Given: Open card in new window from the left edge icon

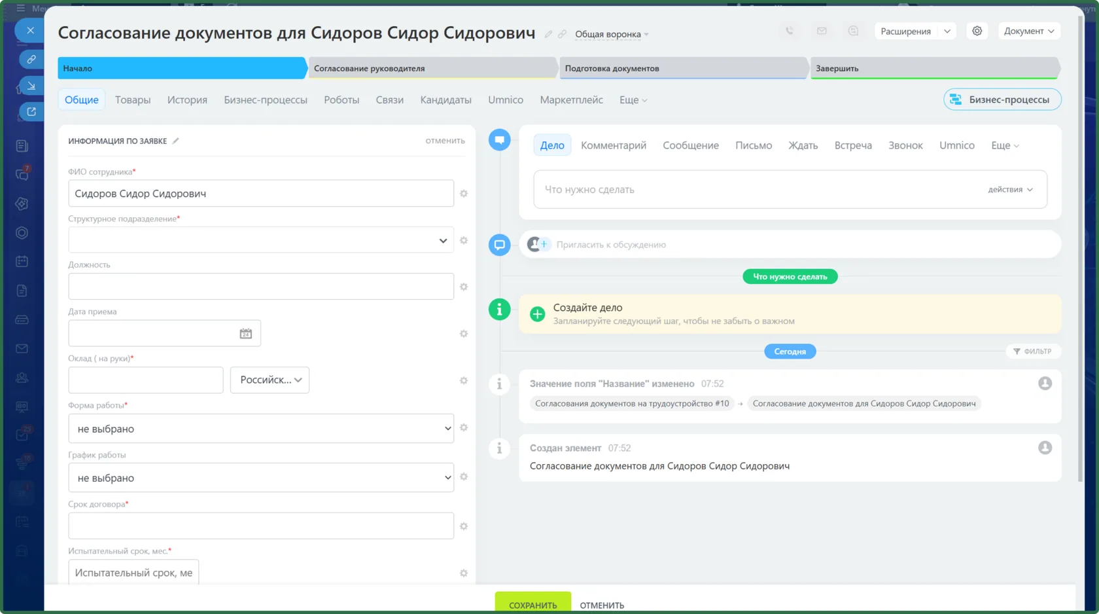Looking at the screenshot, I should (31, 112).
